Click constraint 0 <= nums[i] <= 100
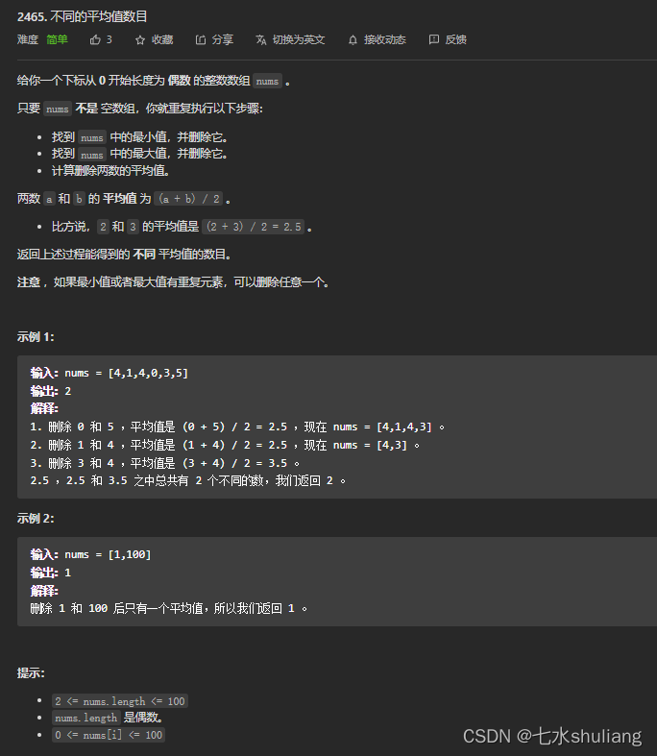The height and width of the screenshot is (756, 657). [109, 735]
